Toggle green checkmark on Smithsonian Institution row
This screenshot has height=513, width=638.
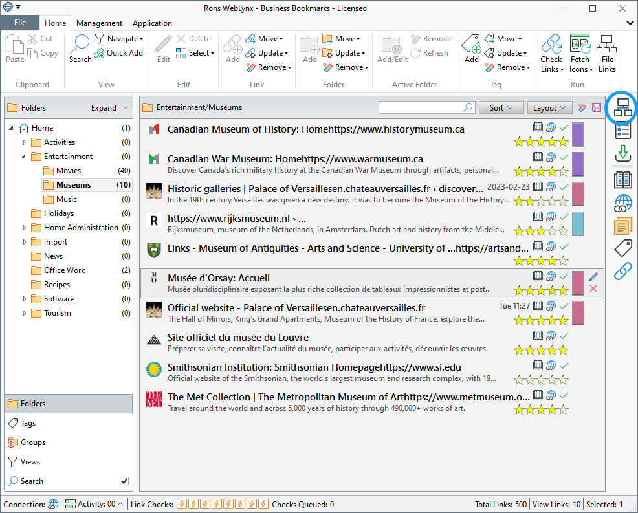pos(564,366)
